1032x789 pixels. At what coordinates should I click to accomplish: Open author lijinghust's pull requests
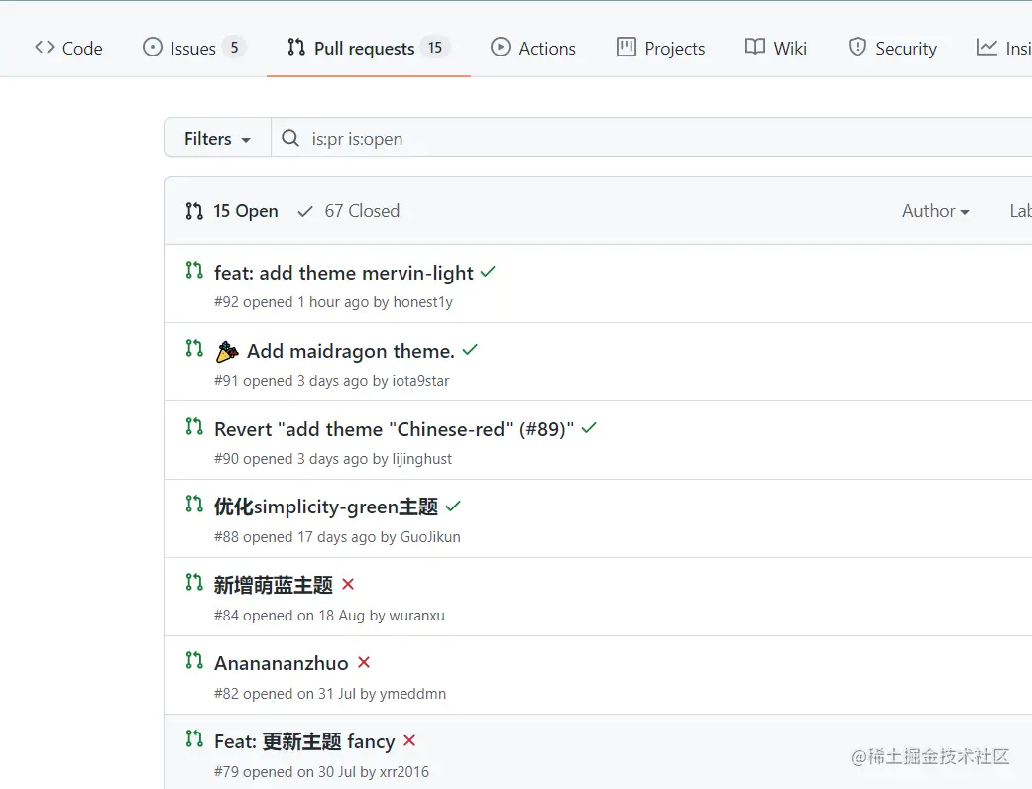click(422, 459)
